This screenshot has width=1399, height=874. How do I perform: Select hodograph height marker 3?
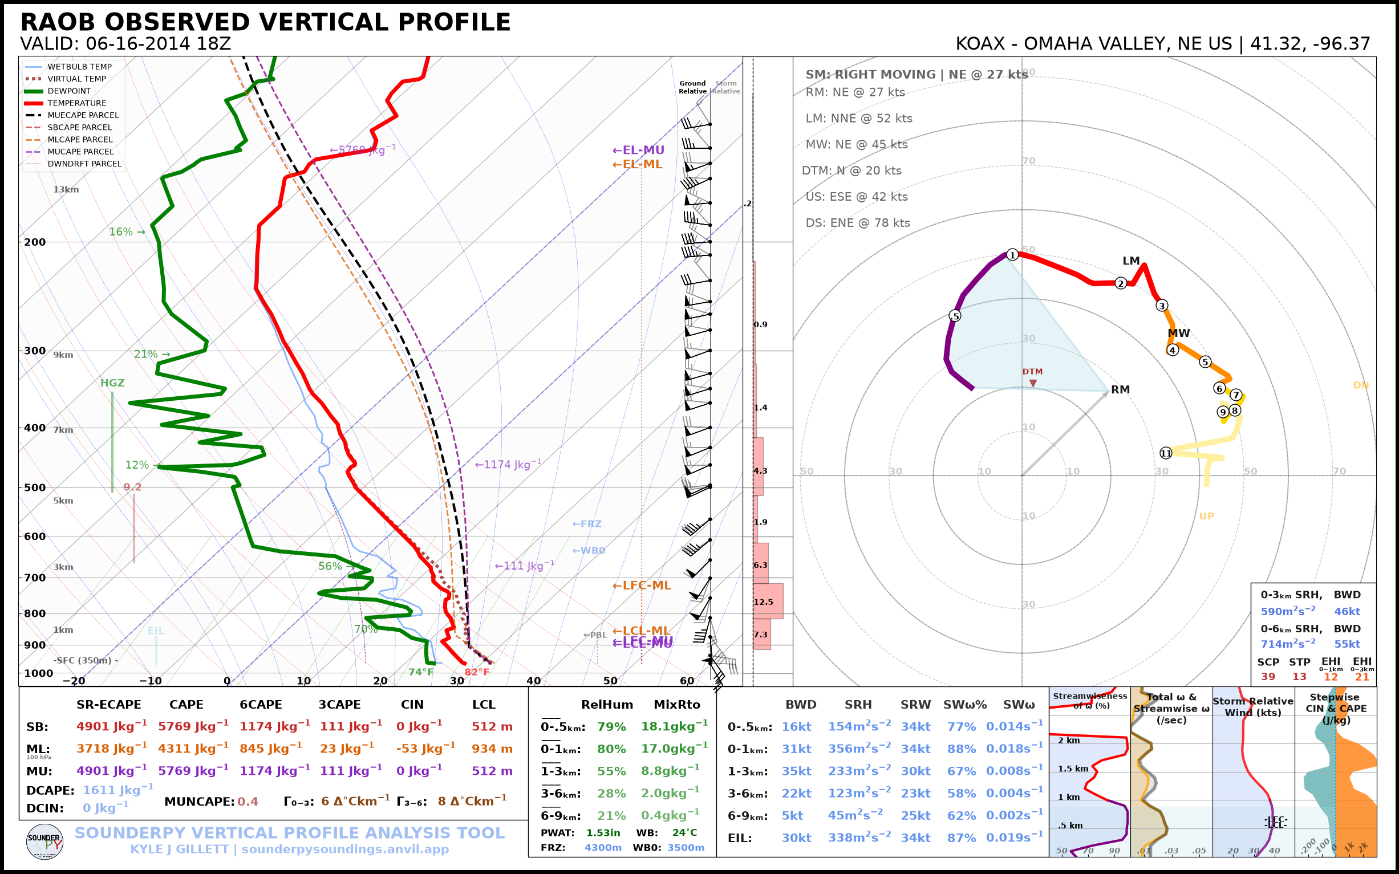[x=1162, y=305]
